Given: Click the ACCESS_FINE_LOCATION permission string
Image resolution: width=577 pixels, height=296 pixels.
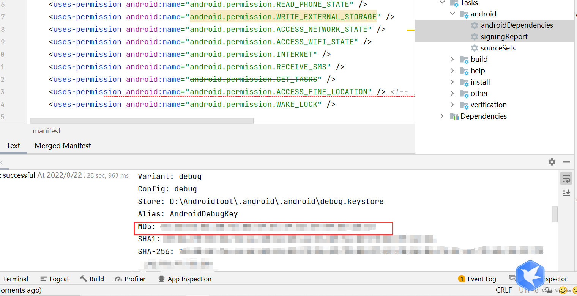Looking at the screenshot, I should tap(279, 92).
